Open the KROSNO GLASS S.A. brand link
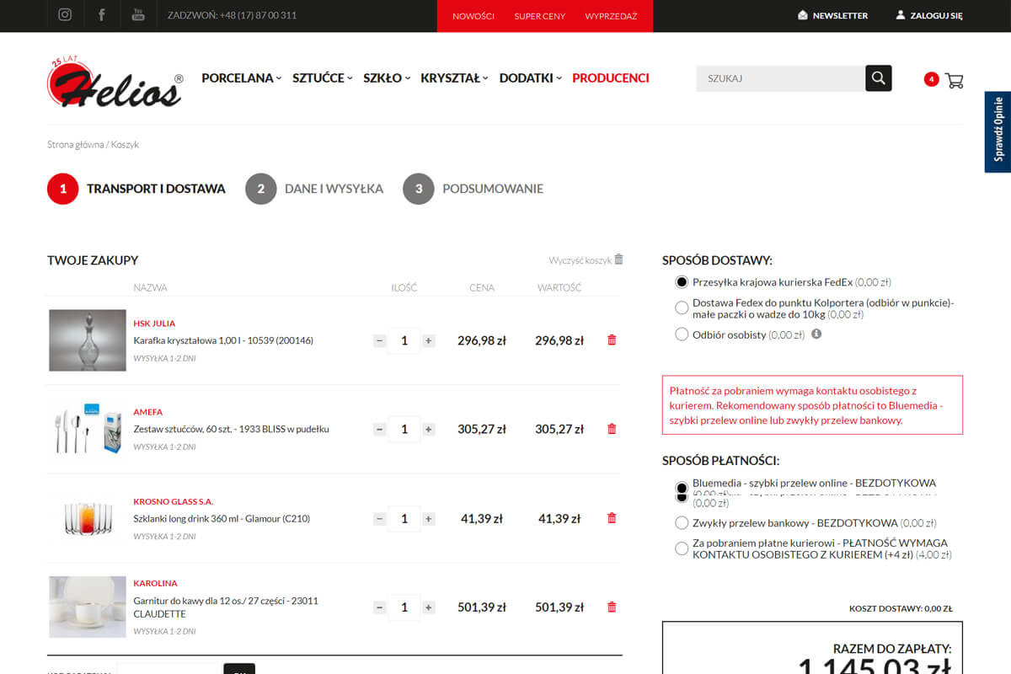The image size is (1011, 674). click(x=174, y=501)
